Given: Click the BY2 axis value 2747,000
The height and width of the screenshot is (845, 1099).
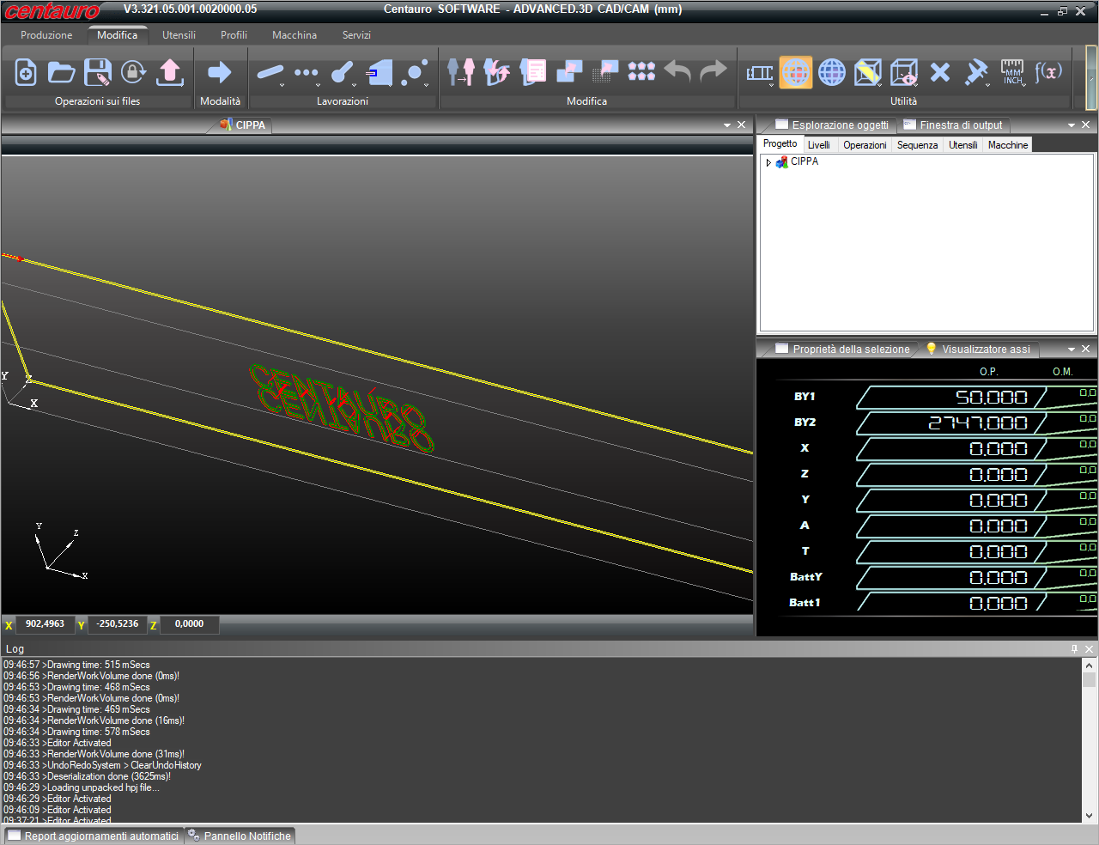Looking at the screenshot, I should coord(978,423).
